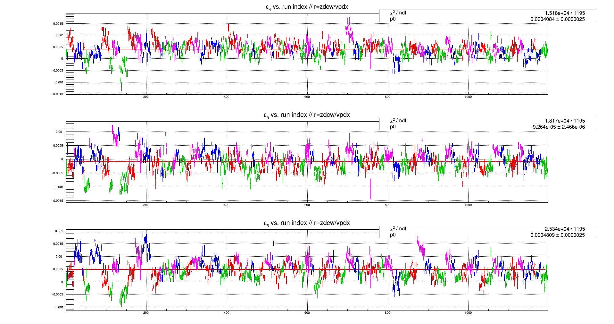Click x-axis label 600 in ε5 plot
Image resolution: width=614 pixels, height=324 pixels.
pos(307,205)
